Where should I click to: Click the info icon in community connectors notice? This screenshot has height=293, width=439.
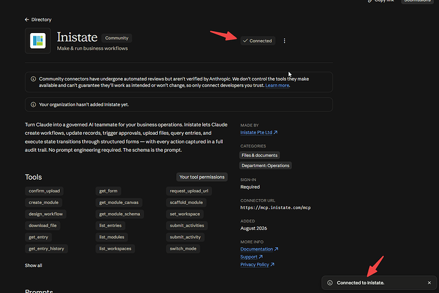coord(33,79)
